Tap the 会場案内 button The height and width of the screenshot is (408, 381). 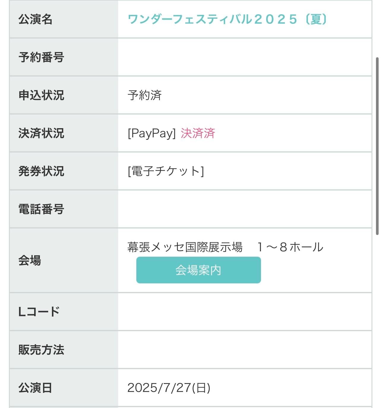[x=199, y=270]
